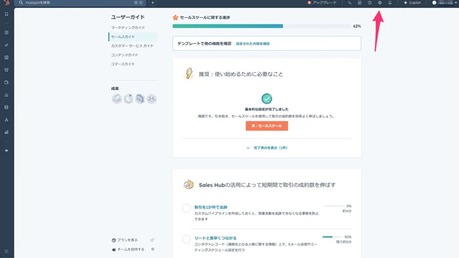Click the external link icon beside プランを表示
459x258 pixels.
[x=152, y=240]
